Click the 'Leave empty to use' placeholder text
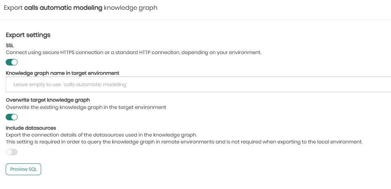Screen dimensions: 391x189 (x=70, y=85)
